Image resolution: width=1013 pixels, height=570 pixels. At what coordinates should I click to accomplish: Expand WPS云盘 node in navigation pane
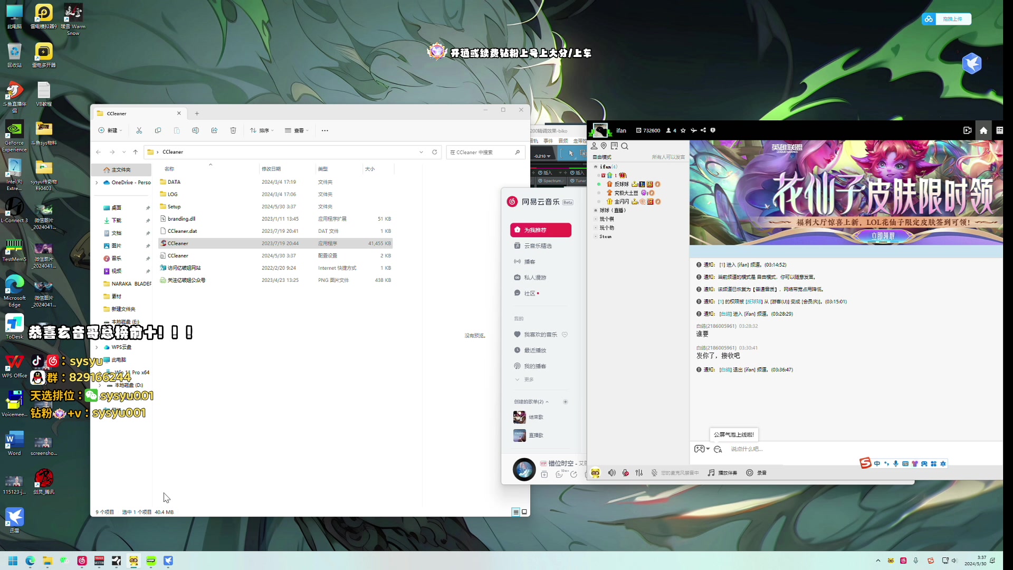click(97, 347)
